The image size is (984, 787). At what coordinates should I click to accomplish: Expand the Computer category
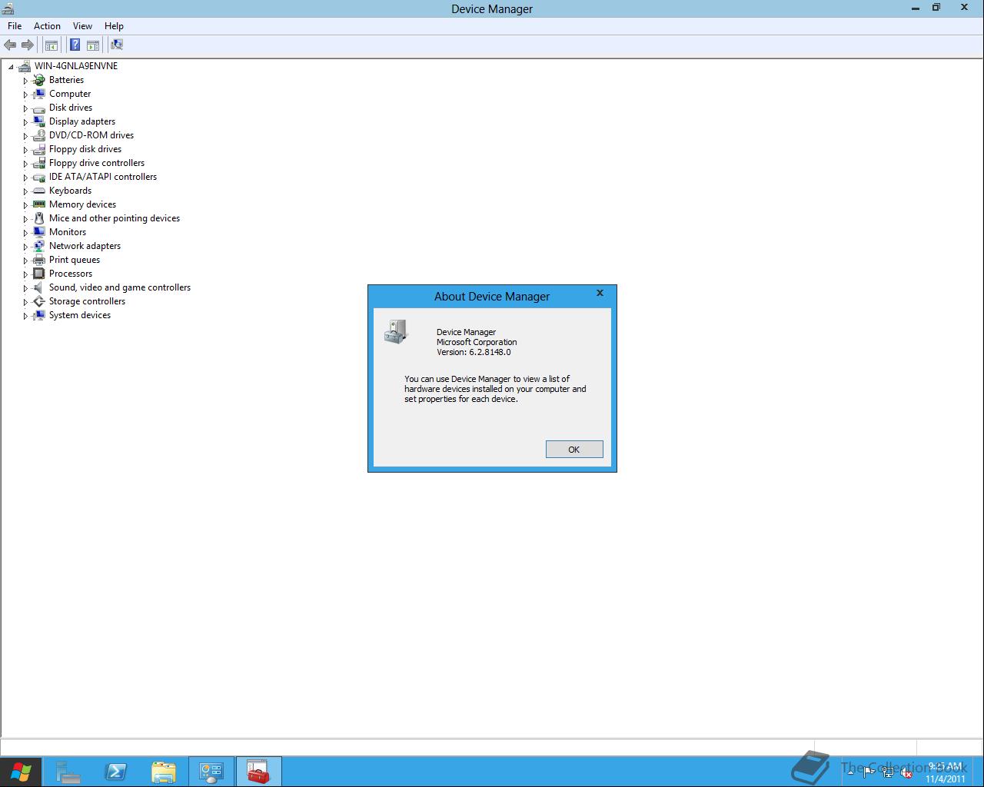[x=25, y=95]
